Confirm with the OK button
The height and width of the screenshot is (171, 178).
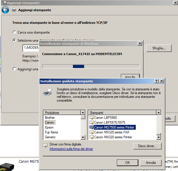[127, 163]
